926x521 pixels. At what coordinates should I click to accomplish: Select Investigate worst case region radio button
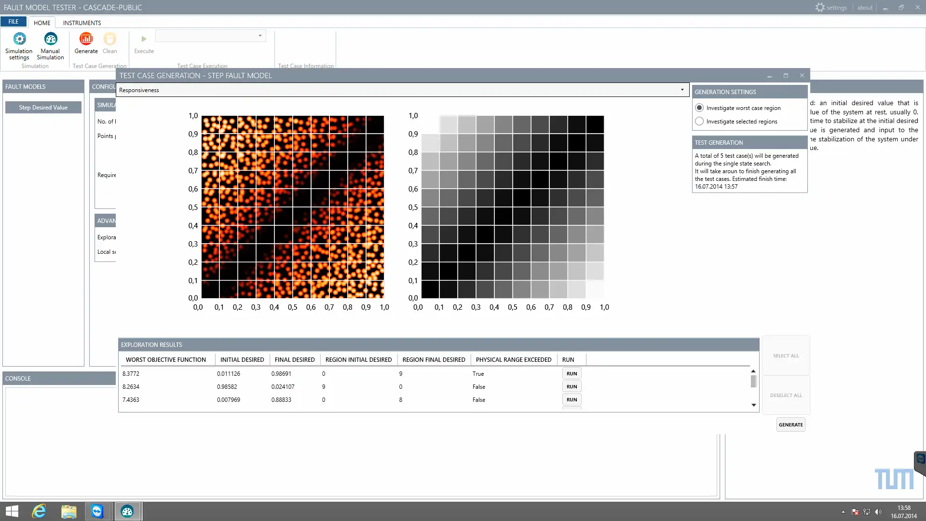coord(699,108)
